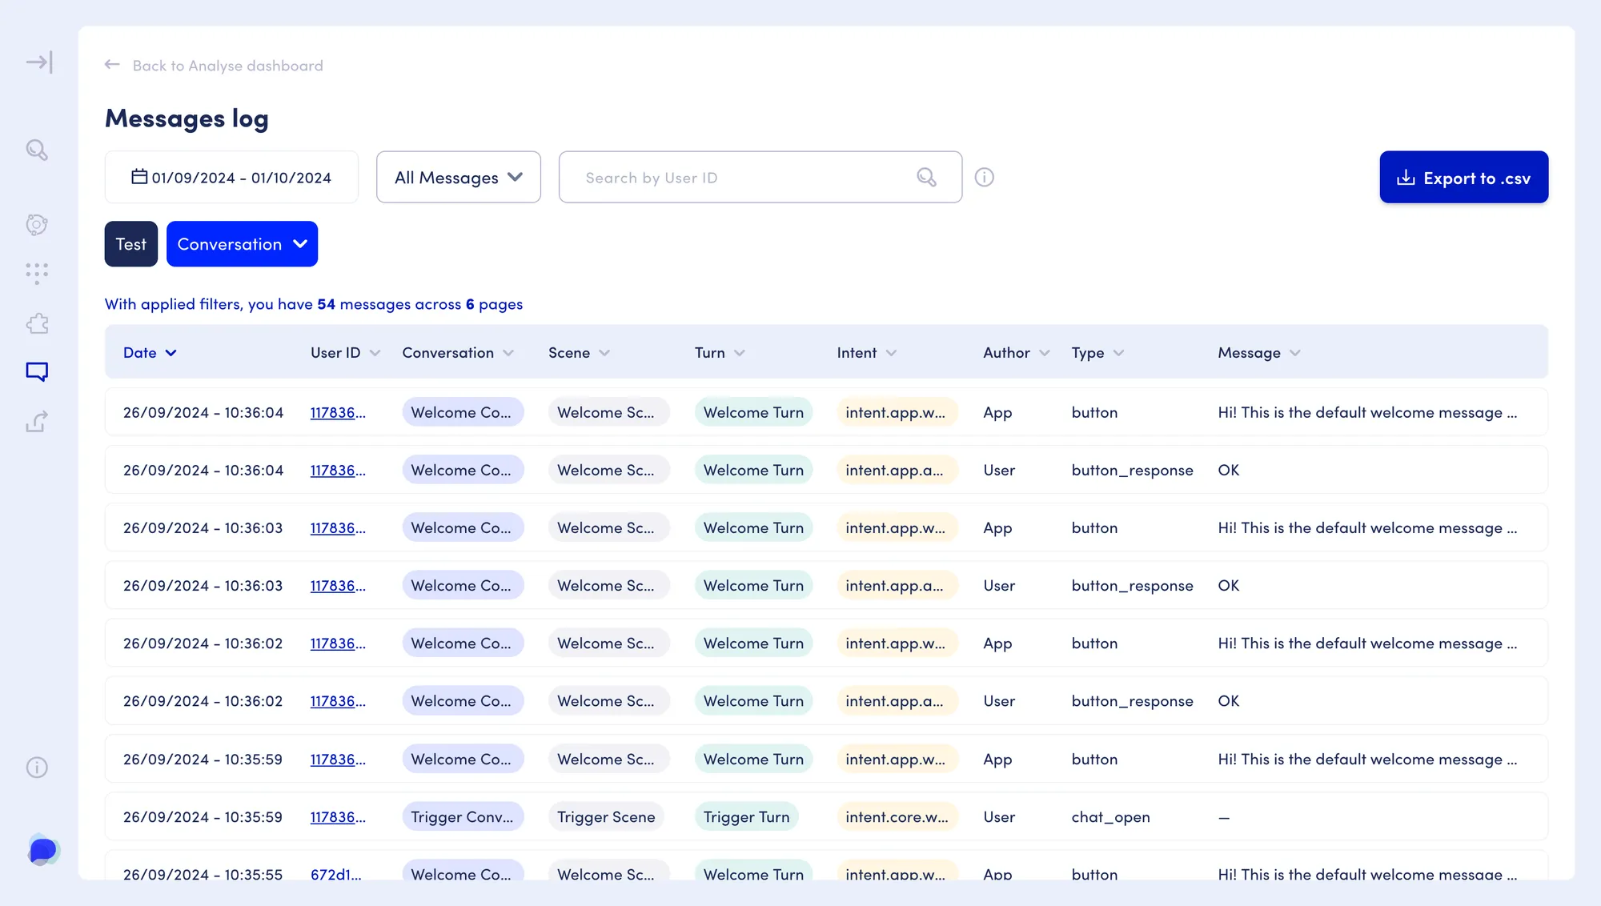Open the puzzle piece integrations icon
The height and width of the screenshot is (906, 1601).
[x=37, y=323]
